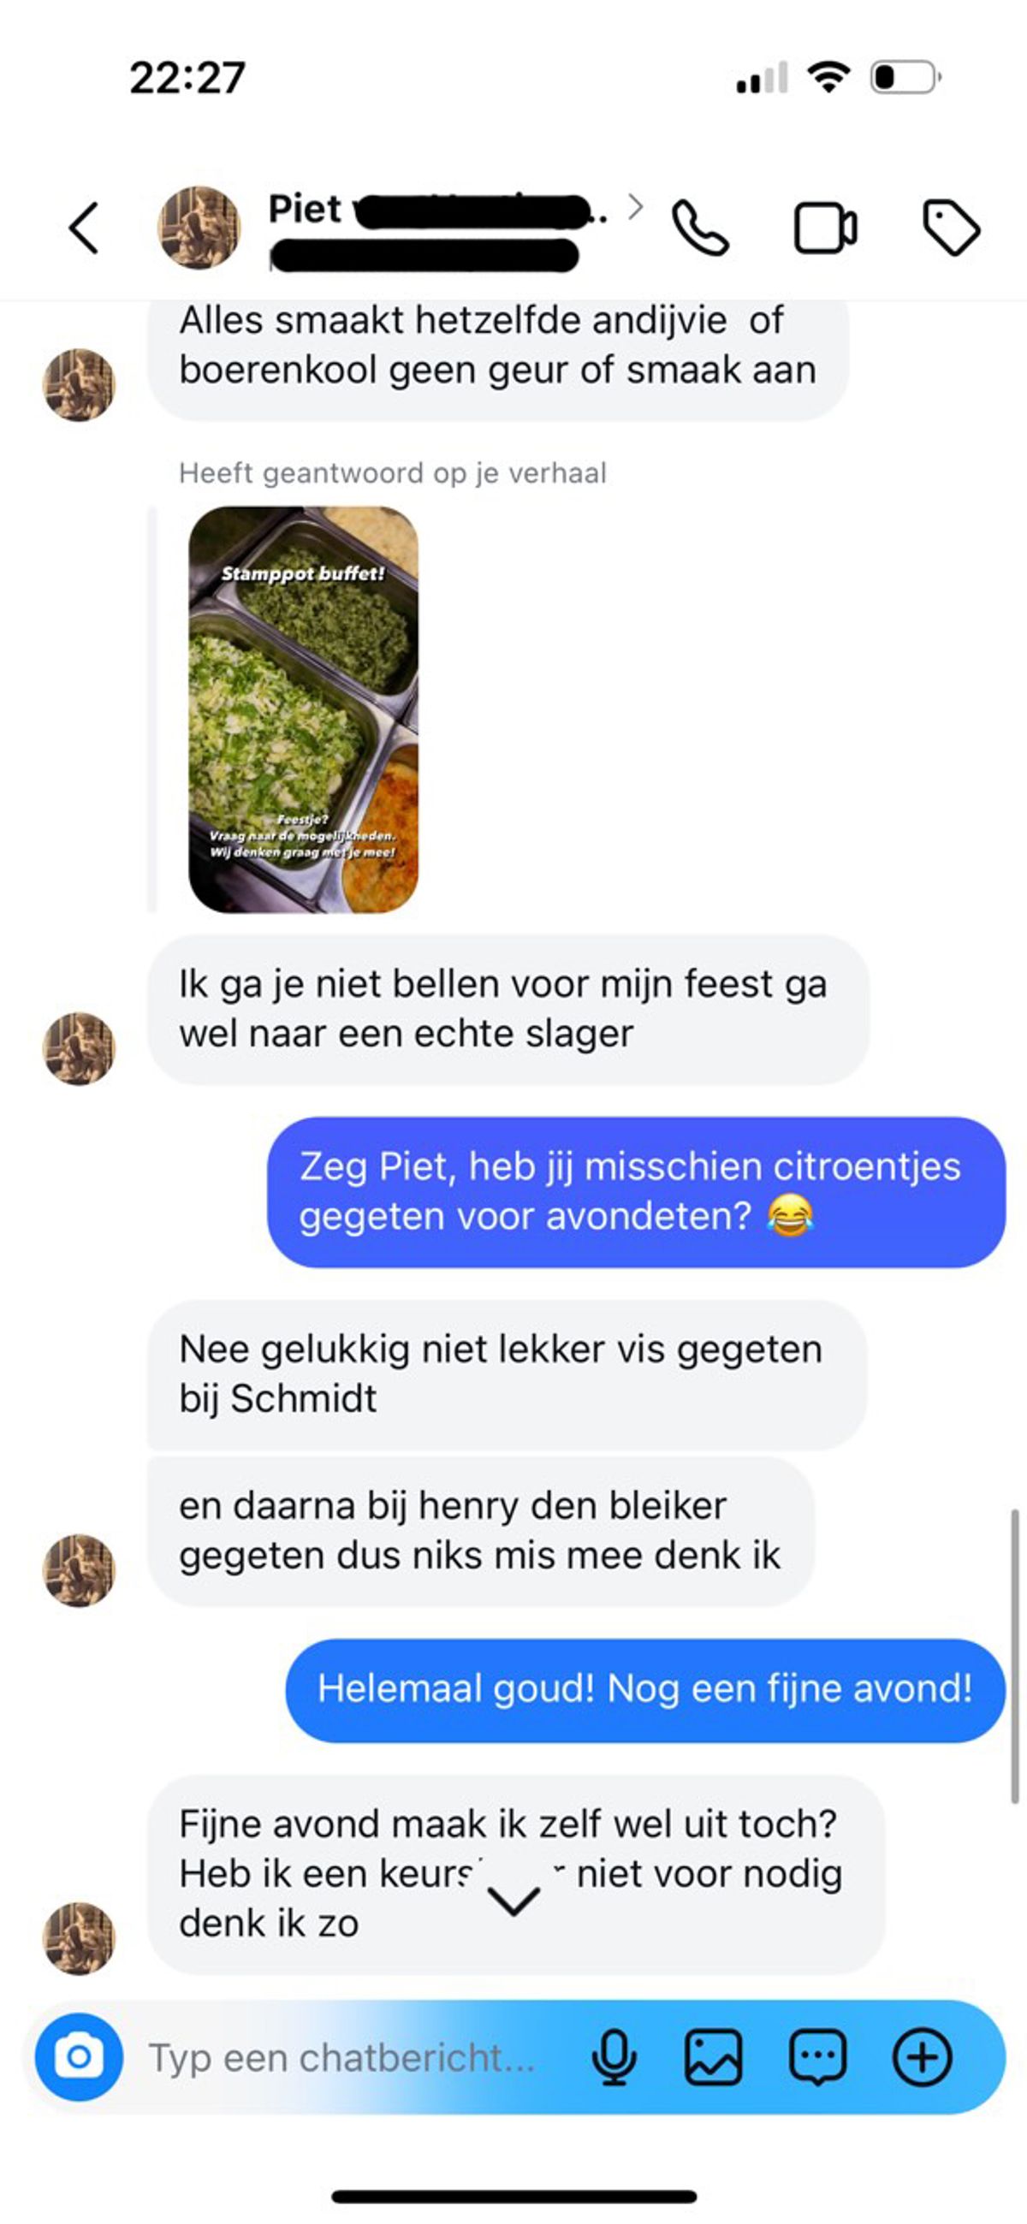Open profile details via chevron beside Piet's name
Image resolution: width=1027 pixels, height=2224 pixels.
click(635, 207)
